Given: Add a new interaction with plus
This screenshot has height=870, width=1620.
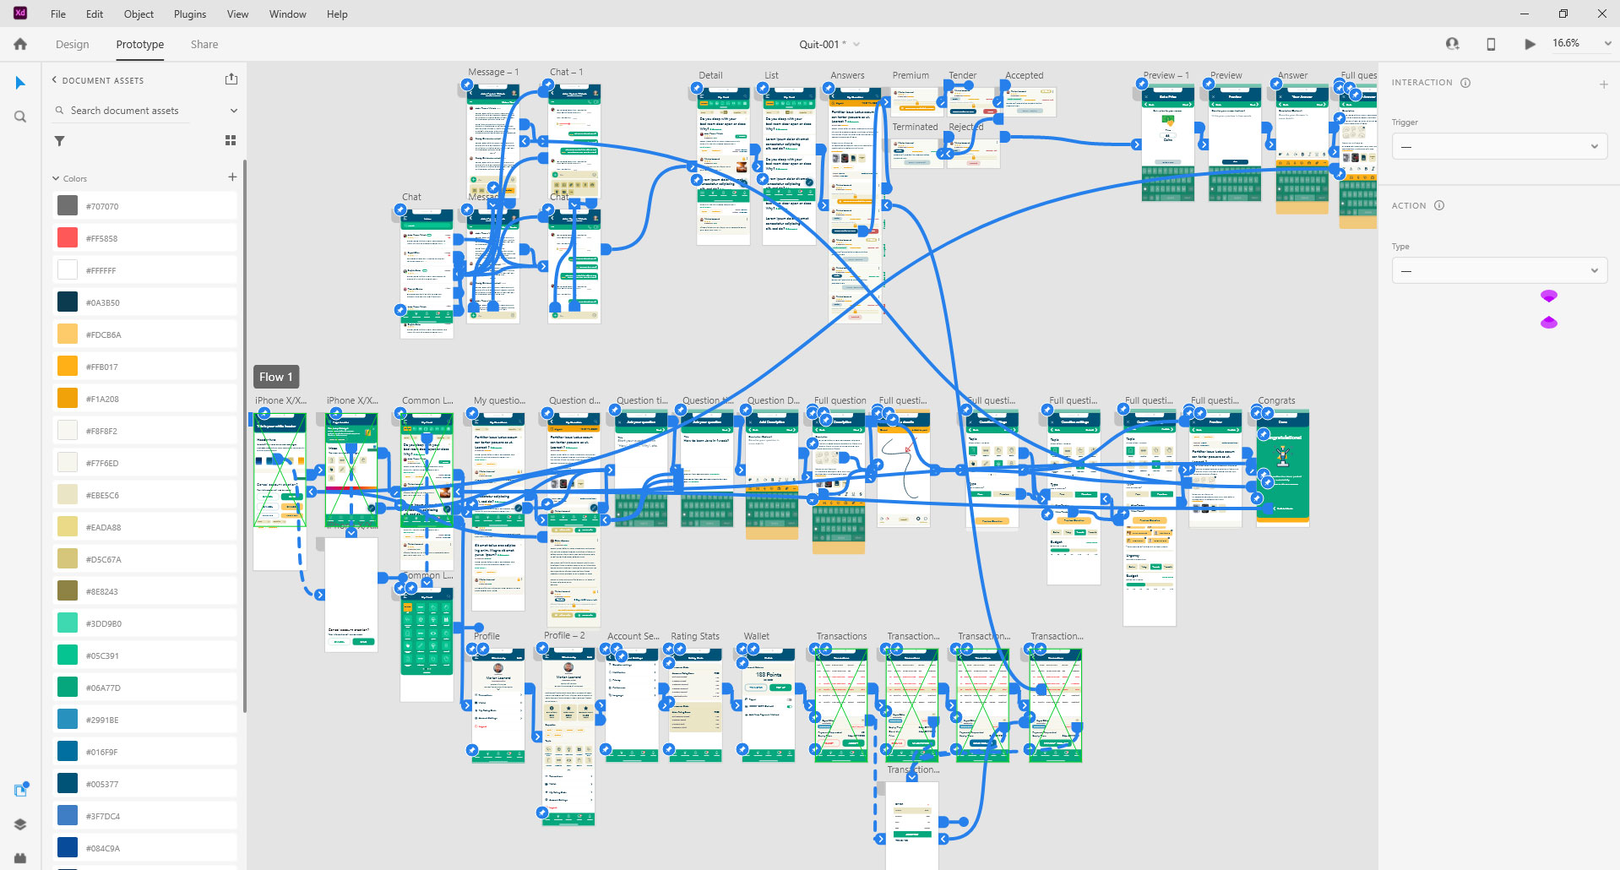Looking at the screenshot, I should tap(1603, 84).
